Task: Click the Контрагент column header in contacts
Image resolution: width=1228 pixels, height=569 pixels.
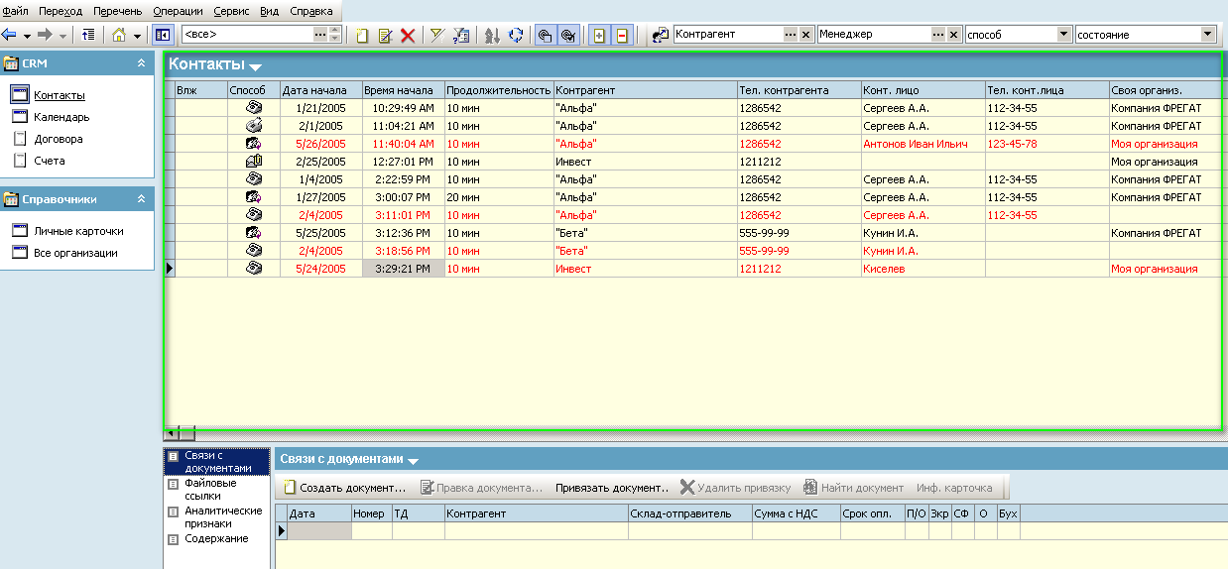Action: click(645, 90)
